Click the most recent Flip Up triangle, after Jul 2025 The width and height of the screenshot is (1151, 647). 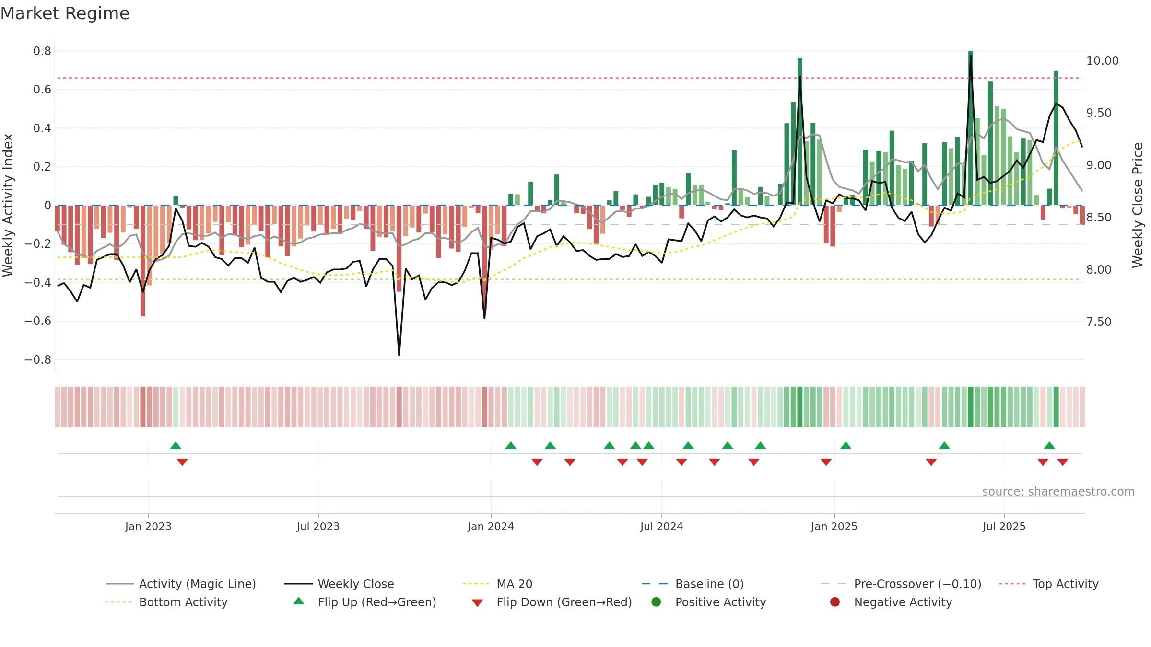(1049, 445)
